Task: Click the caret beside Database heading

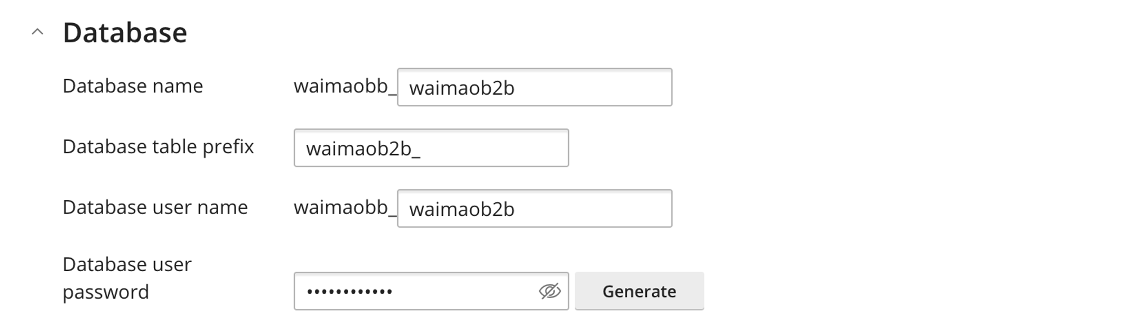Action: 37,32
